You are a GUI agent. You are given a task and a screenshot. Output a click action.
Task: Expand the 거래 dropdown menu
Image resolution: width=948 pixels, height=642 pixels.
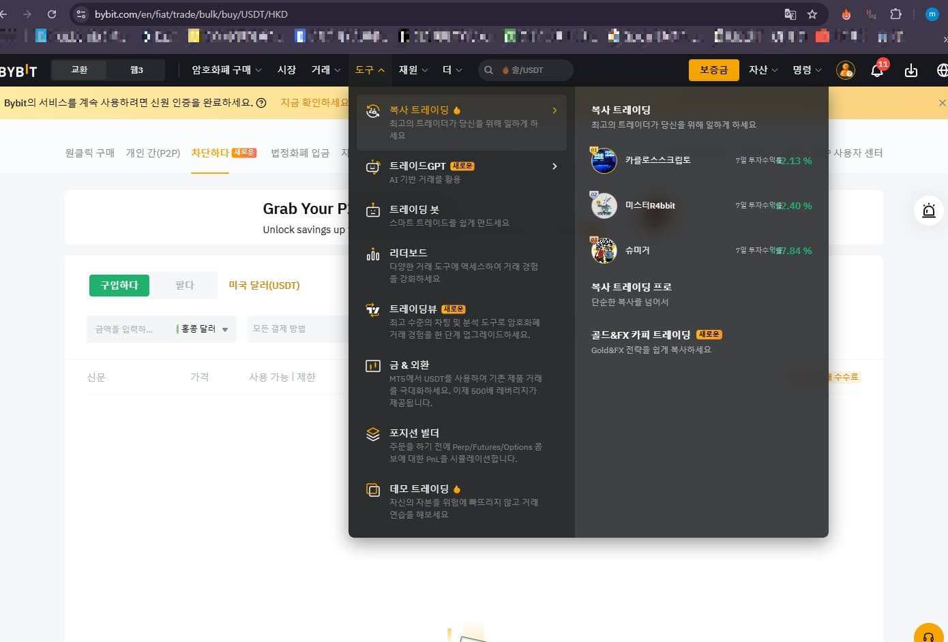[x=326, y=70]
